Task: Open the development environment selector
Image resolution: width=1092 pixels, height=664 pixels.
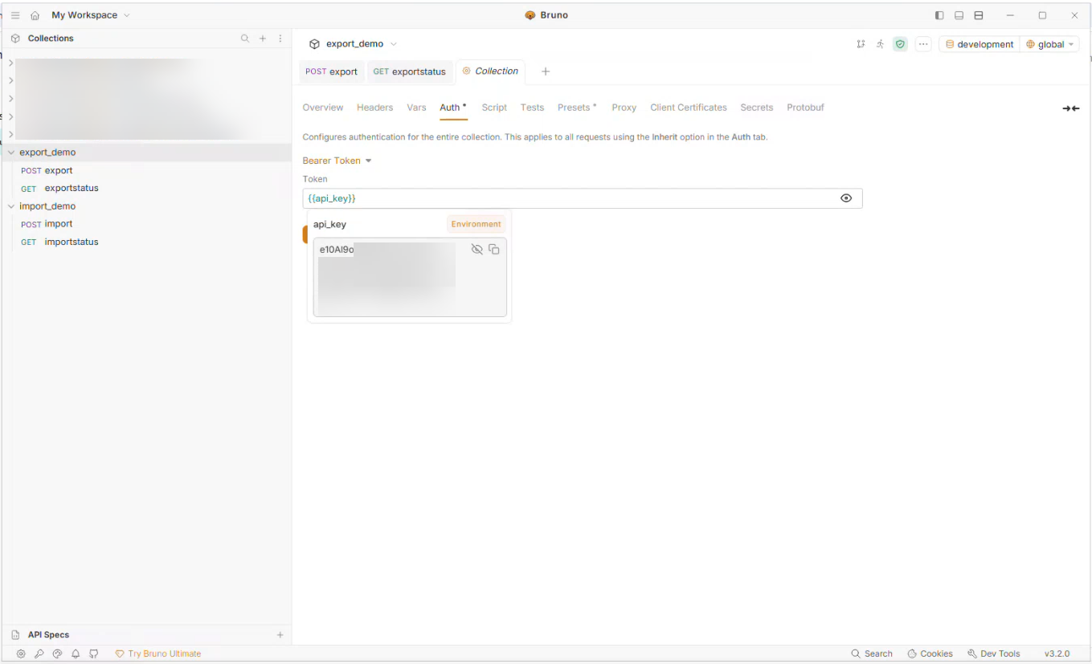Action: pos(980,44)
